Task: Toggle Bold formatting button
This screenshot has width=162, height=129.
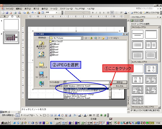Action: [x=93, y=13]
